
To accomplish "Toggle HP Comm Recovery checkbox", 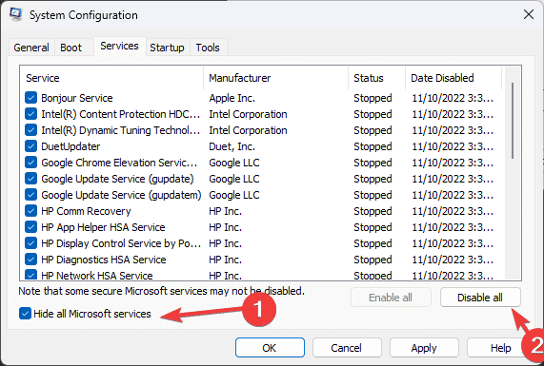I will click(x=30, y=211).
